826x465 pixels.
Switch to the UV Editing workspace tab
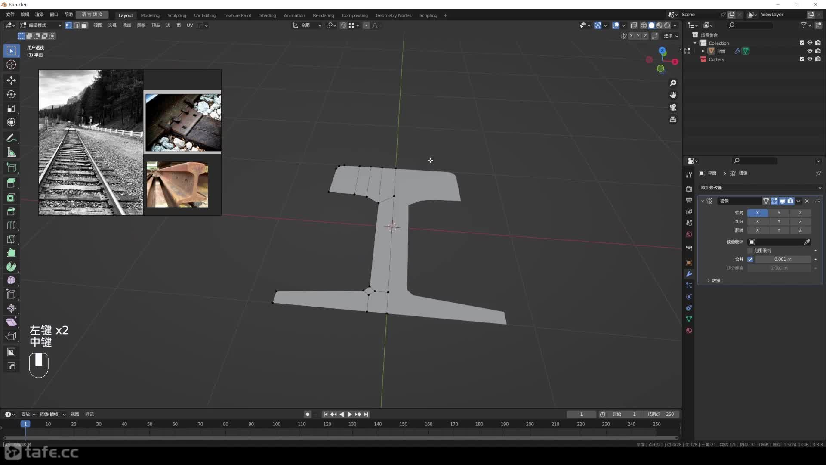click(x=205, y=15)
